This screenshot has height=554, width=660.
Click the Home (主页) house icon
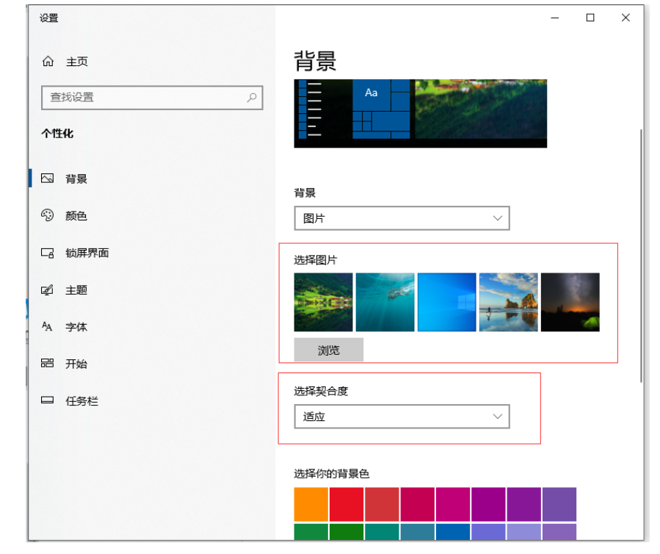click(48, 62)
